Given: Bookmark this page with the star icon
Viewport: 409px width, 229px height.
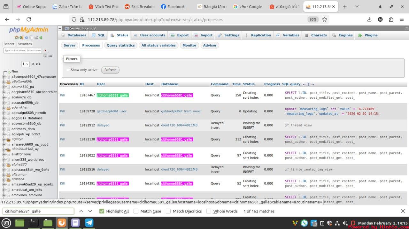Looking at the screenshot, I should click(325, 19).
